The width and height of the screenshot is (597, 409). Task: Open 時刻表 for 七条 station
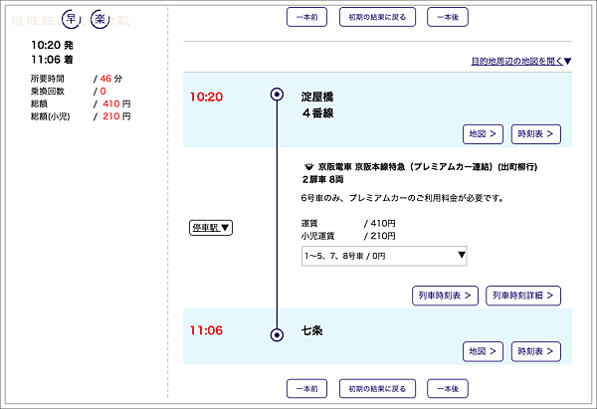(x=535, y=351)
